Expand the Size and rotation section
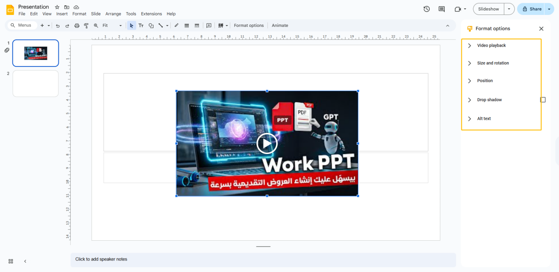This screenshot has height=272, width=559. [x=493, y=63]
